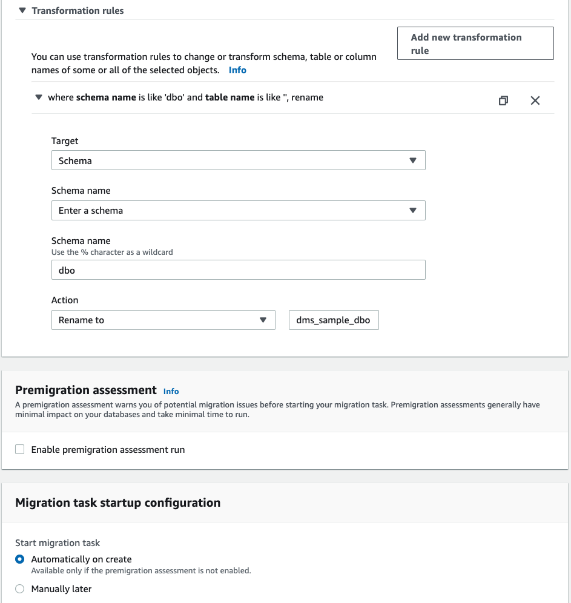571x603 pixels.
Task: Click the rule summary text mentioning 'dbo'
Action: click(185, 97)
